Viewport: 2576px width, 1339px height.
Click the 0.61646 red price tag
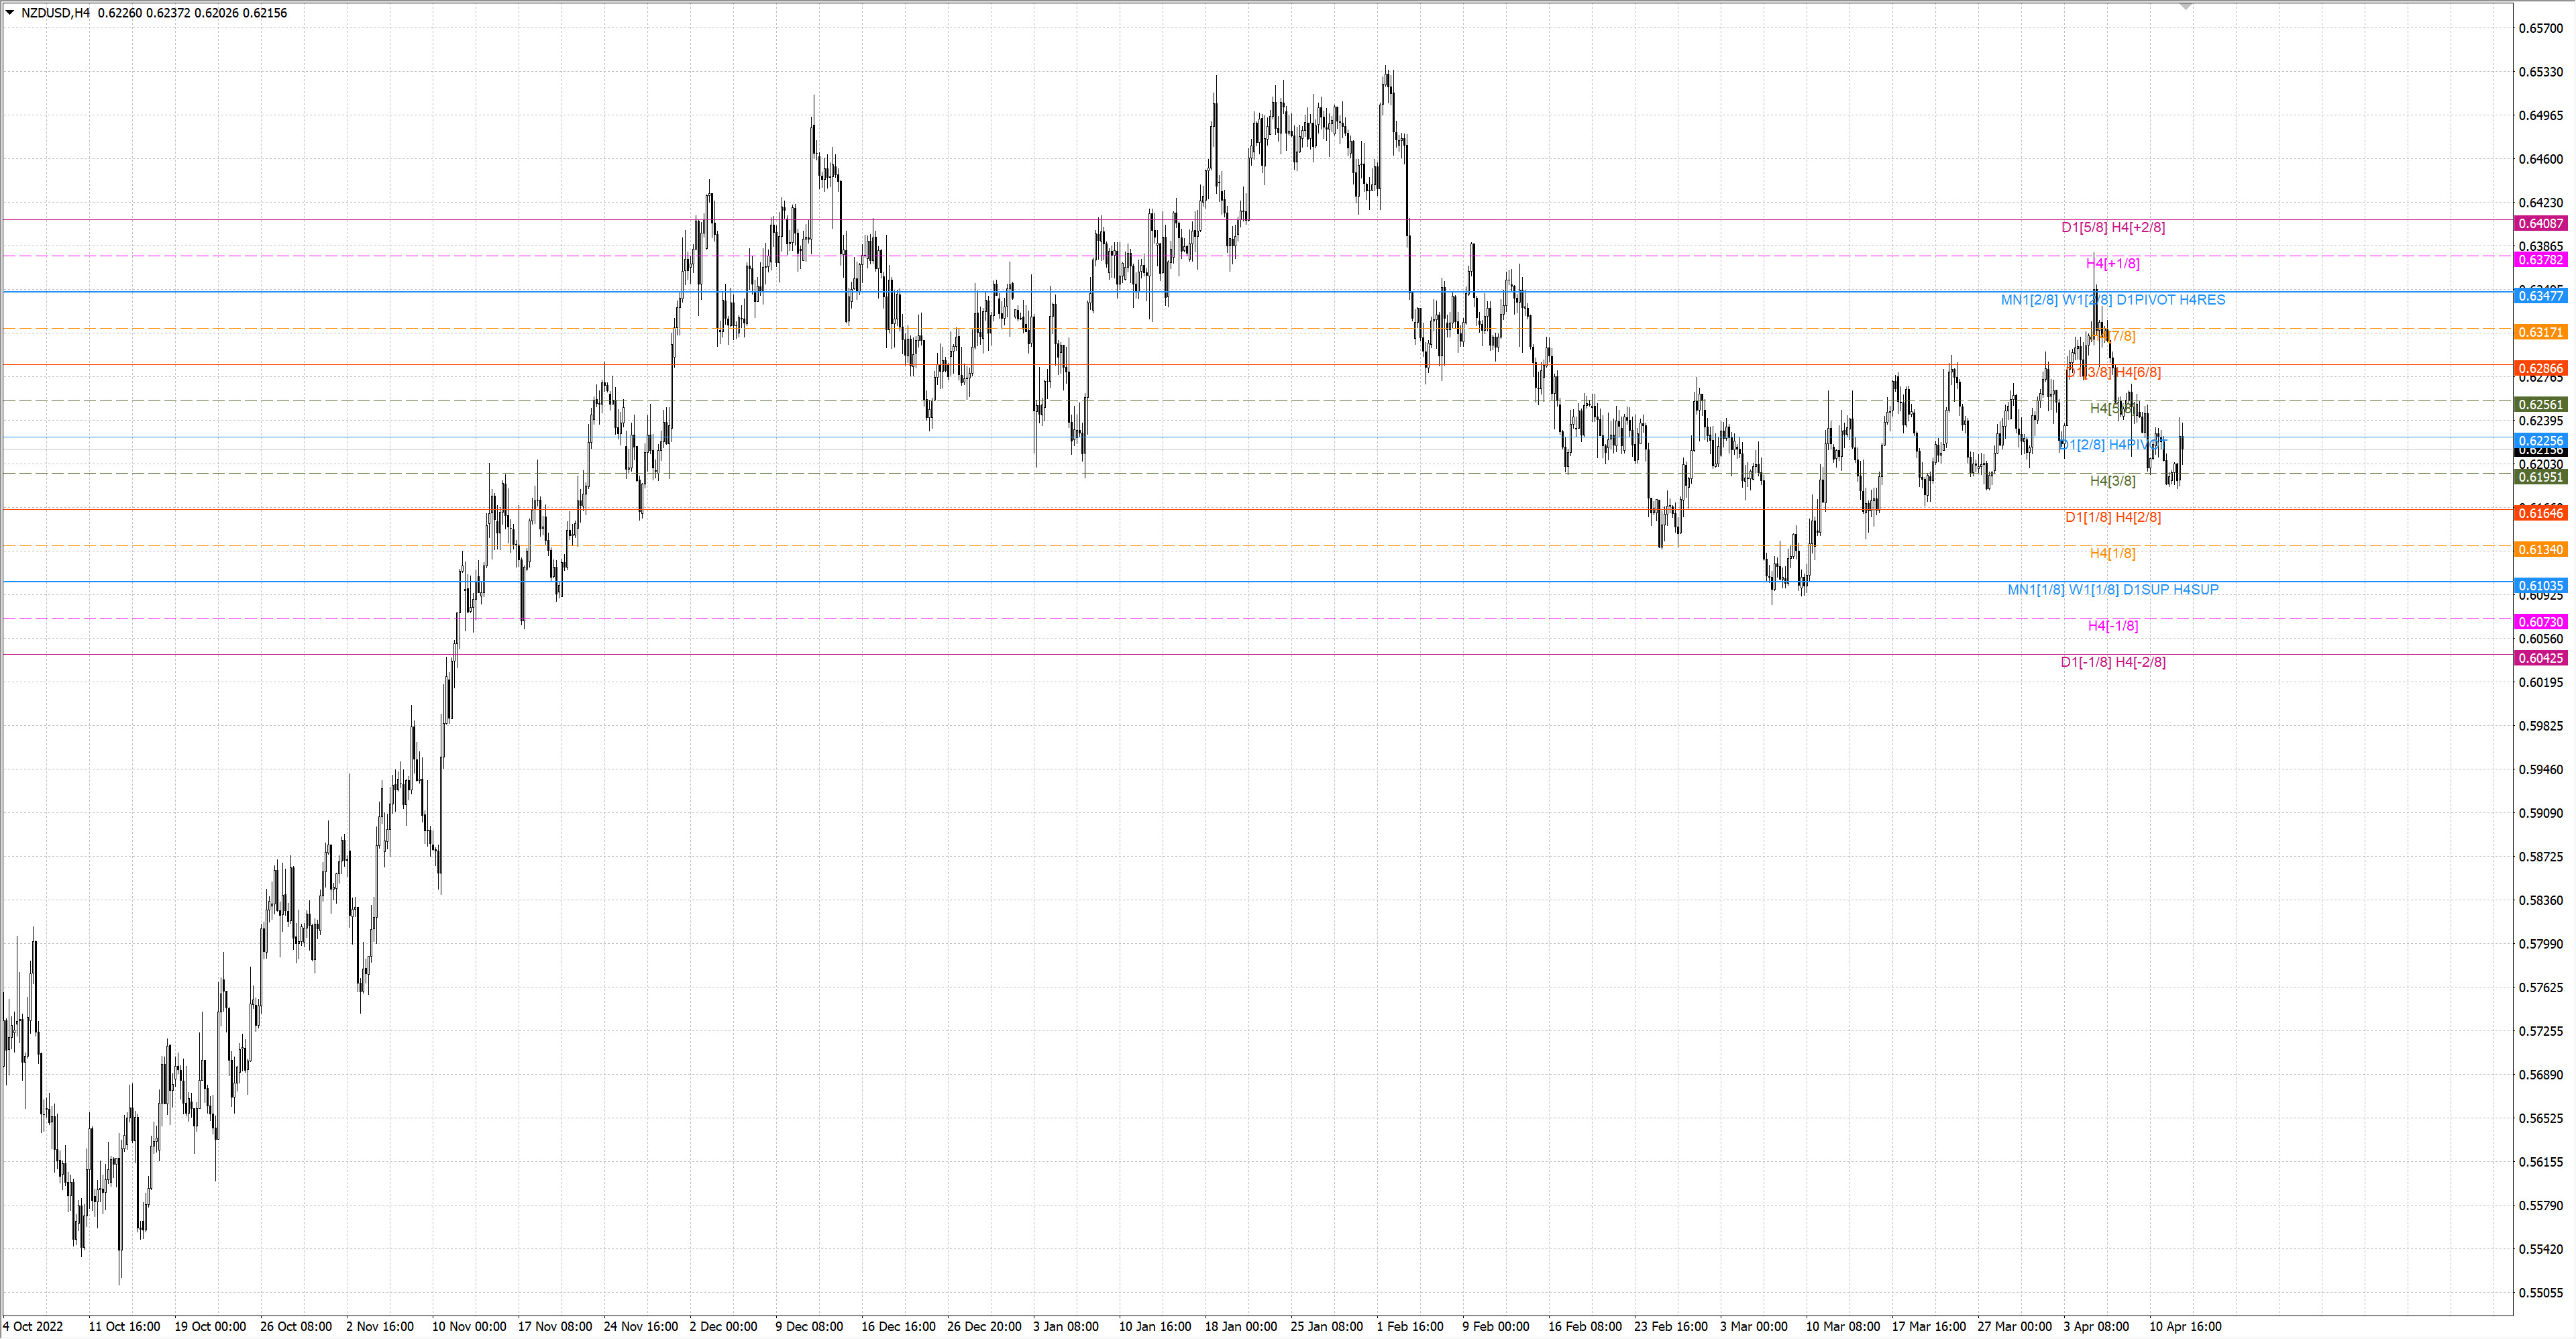[x=2541, y=513]
